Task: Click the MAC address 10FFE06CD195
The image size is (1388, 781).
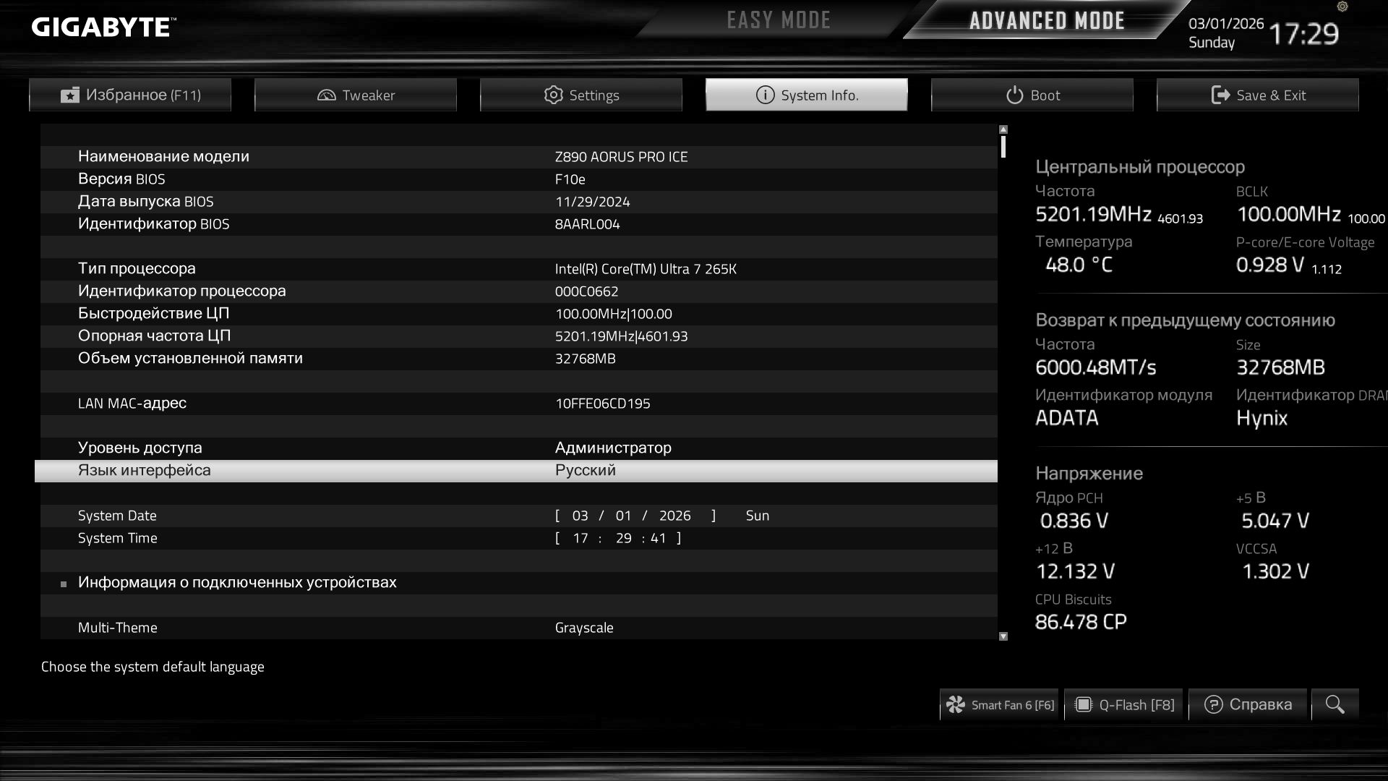Action: tap(603, 404)
